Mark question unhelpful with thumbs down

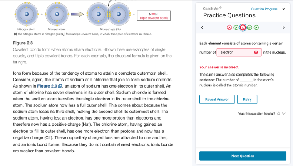pos(283,113)
